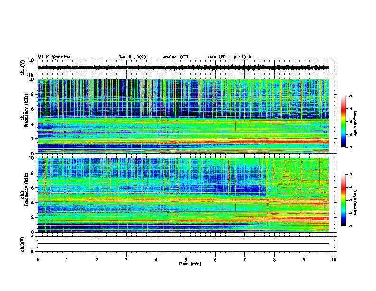The height and width of the screenshot is (291, 376).
Task: Click the "6" kHz tick on ch.2 spectrogram axis
Action: (x=33, y=188)
